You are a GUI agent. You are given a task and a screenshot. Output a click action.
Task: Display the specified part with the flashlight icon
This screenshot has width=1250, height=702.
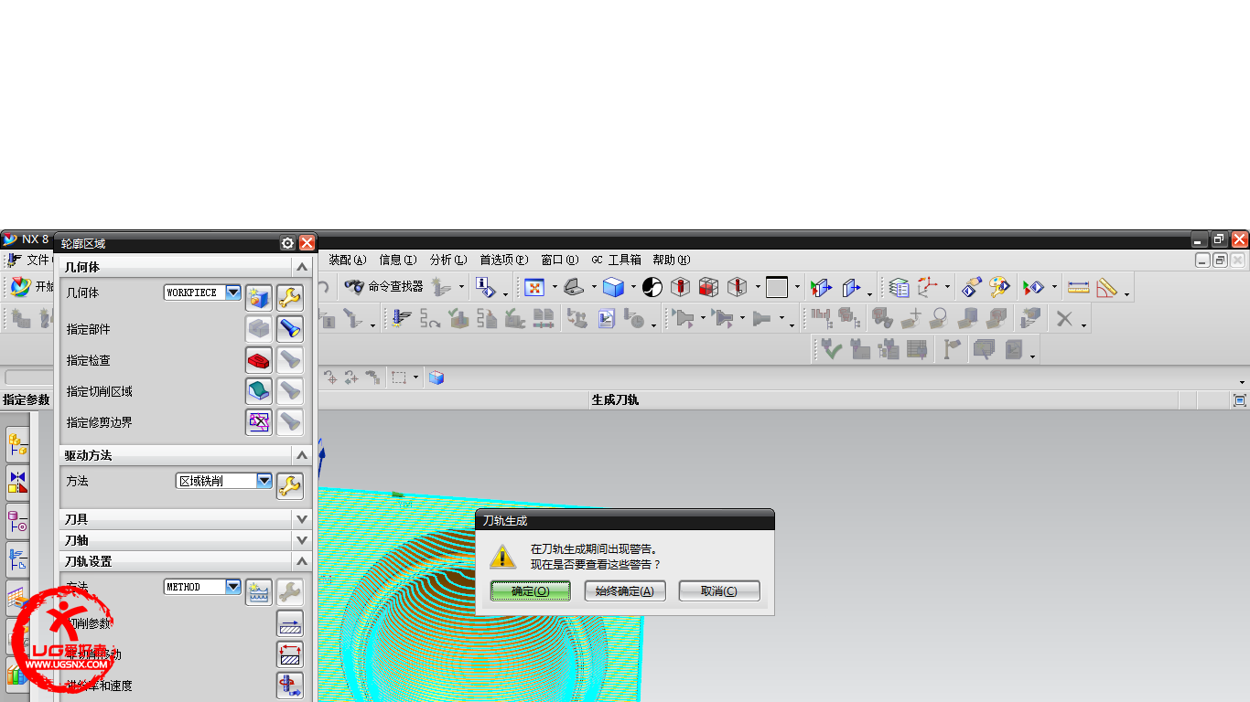click(x=290, y=329)
